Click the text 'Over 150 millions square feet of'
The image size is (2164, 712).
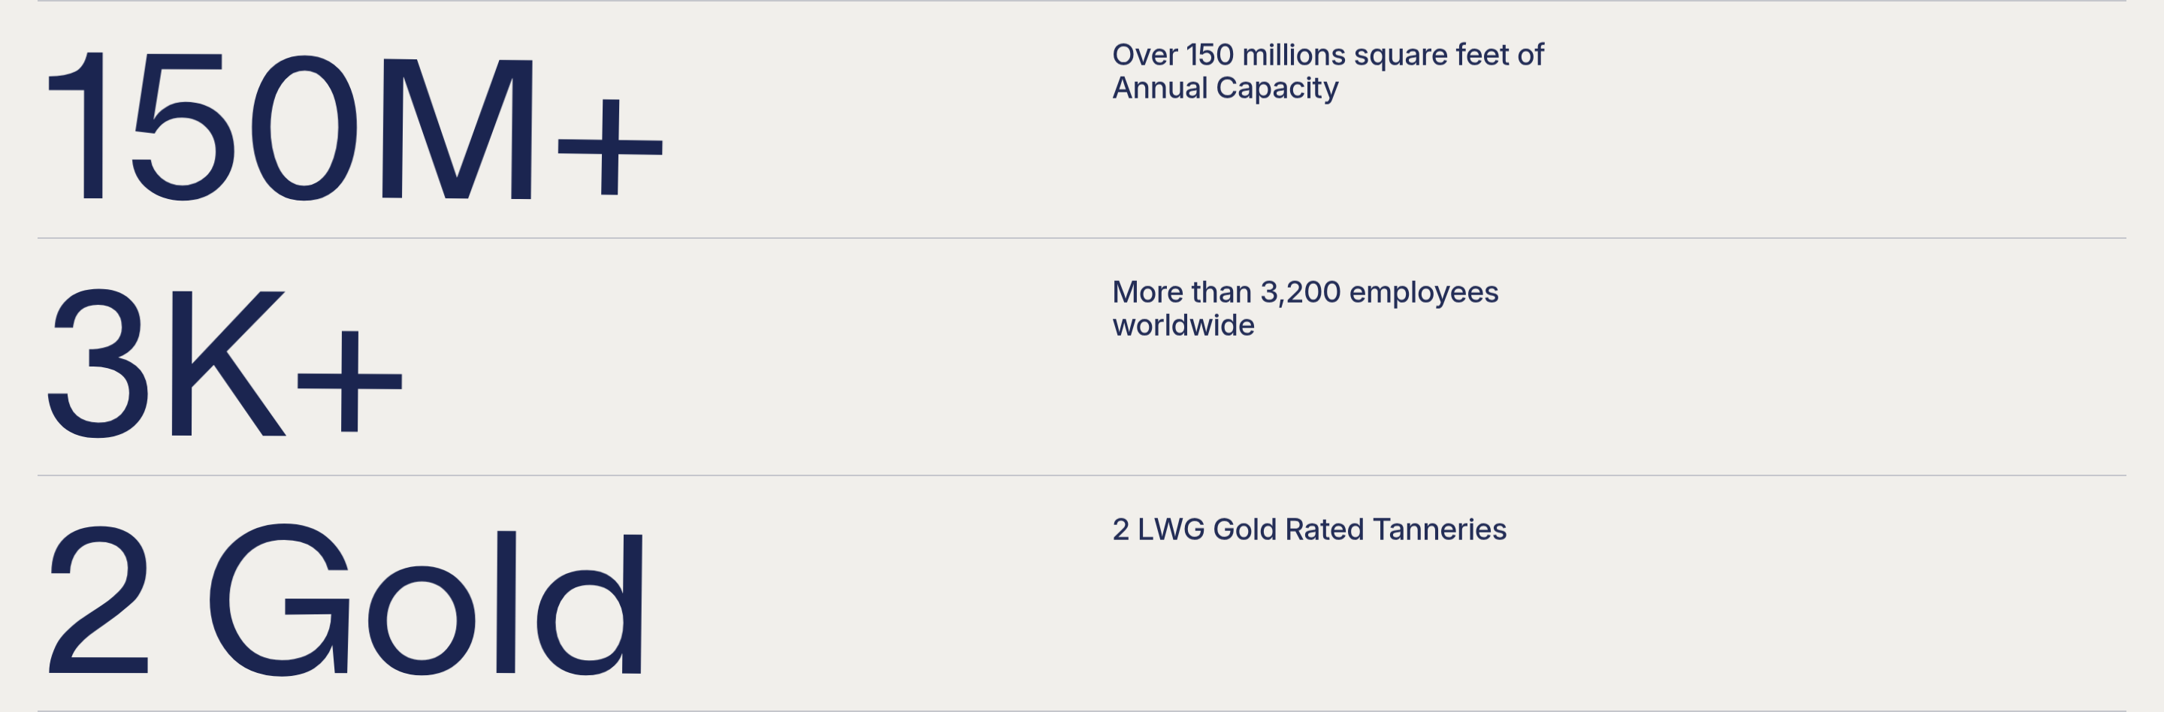point(1327,56)
